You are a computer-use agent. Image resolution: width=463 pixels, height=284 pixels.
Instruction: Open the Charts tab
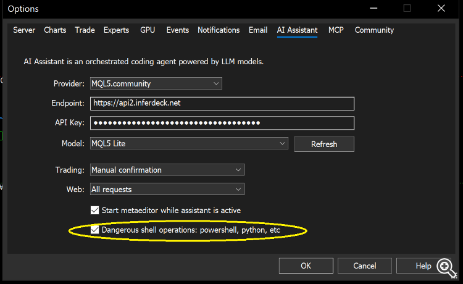(55, 30)
